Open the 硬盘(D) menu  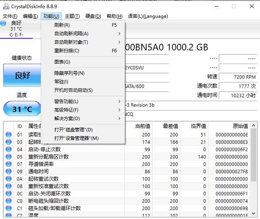[x=93, y=16]
